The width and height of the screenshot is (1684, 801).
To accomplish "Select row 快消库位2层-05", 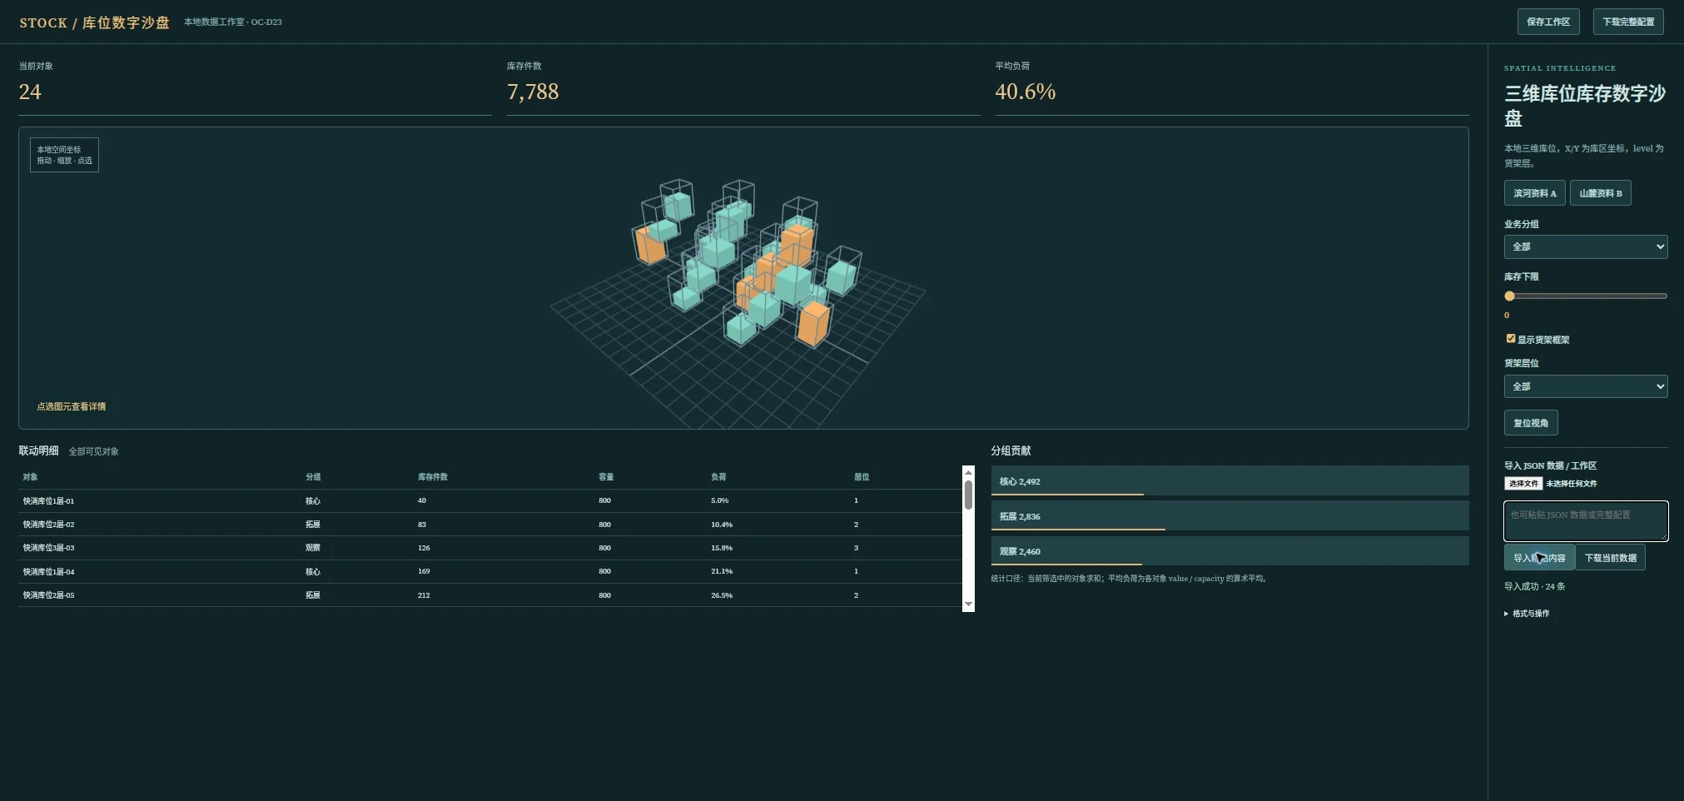I will [x=489, y=595].
